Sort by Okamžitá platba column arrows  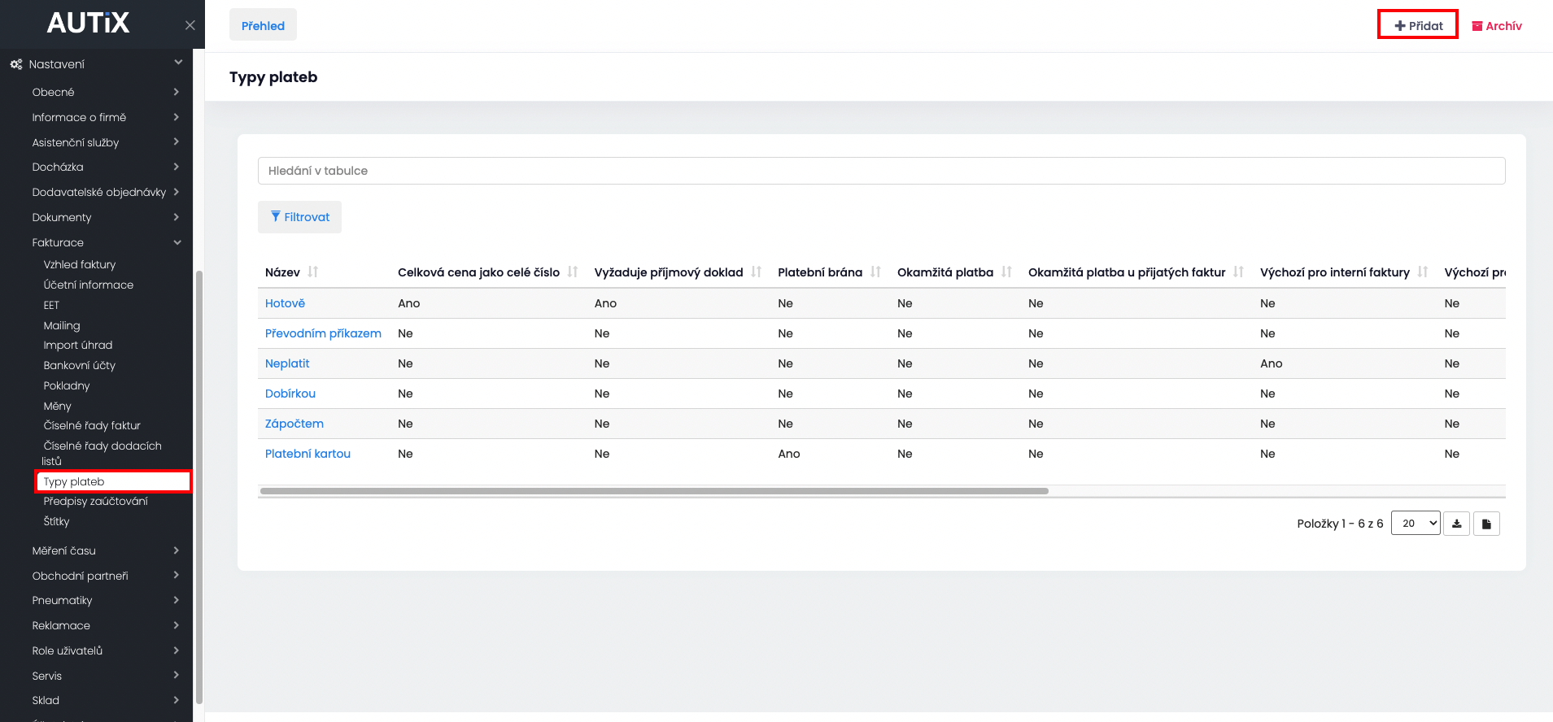pyautogui.click(x=1006, y=272)
